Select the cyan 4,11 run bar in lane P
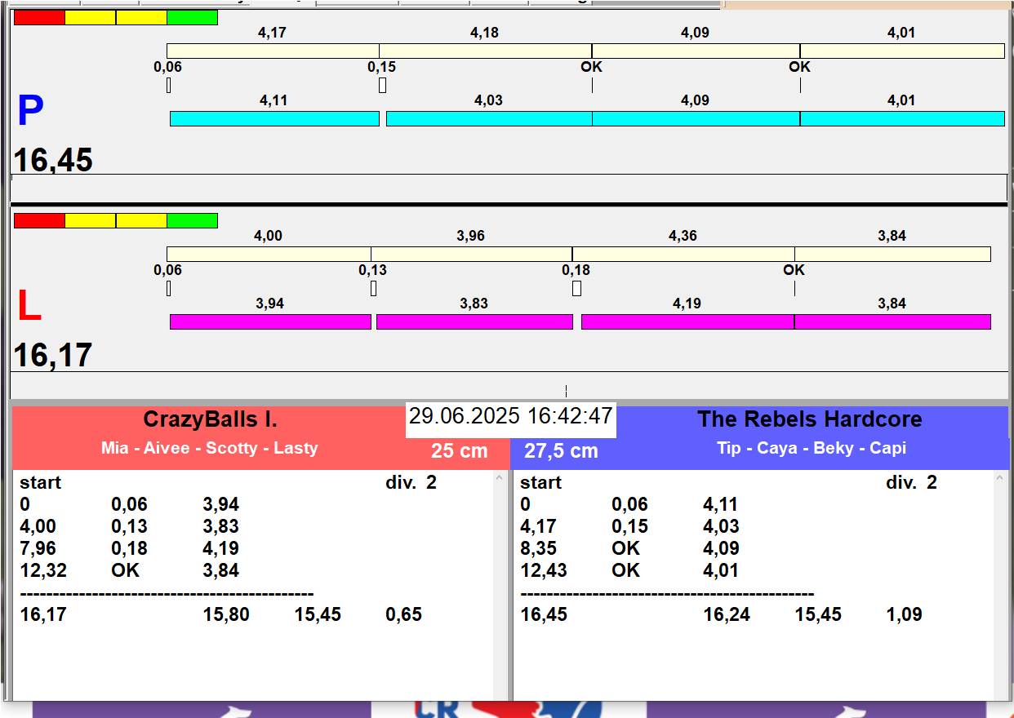 (x=274, y=119)
